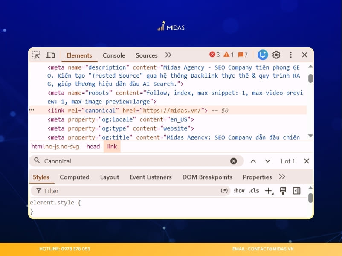Image resolution: width=342 pixels, height=256 pixels.
Task: Open the Computed tab
Action: coord(75,177)
